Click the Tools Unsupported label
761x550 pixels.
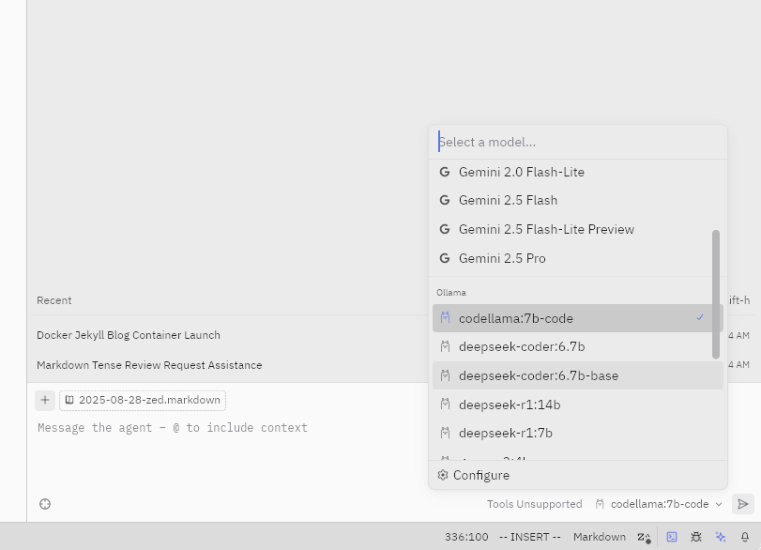tap(534, 504)
